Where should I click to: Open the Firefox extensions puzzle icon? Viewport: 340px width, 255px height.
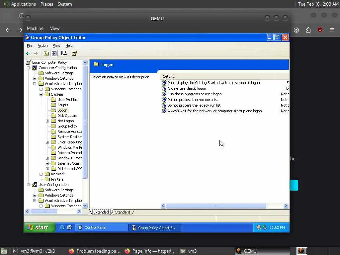(308, 30)
